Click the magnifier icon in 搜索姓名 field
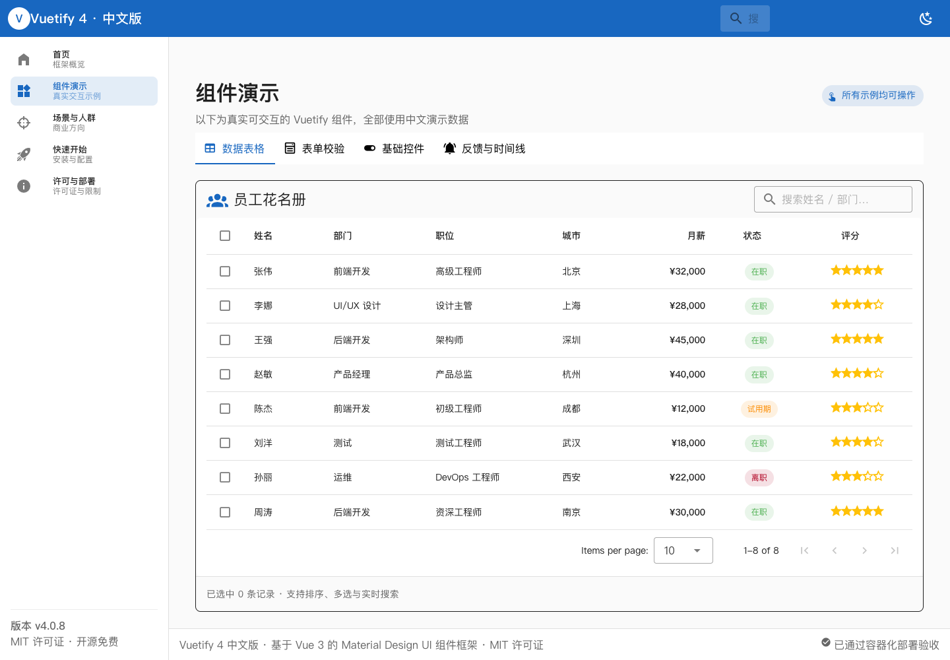This screenshot has height=660, width=950. (x=769, y=199)
